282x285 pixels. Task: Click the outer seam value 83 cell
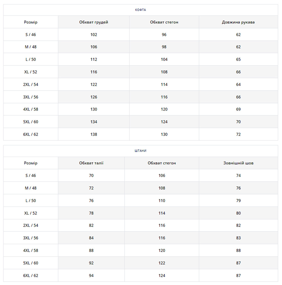click(238, 238)
